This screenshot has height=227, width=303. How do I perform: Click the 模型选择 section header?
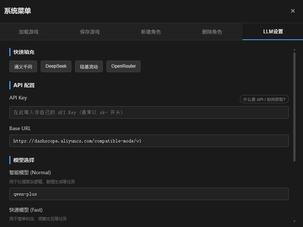24,160
